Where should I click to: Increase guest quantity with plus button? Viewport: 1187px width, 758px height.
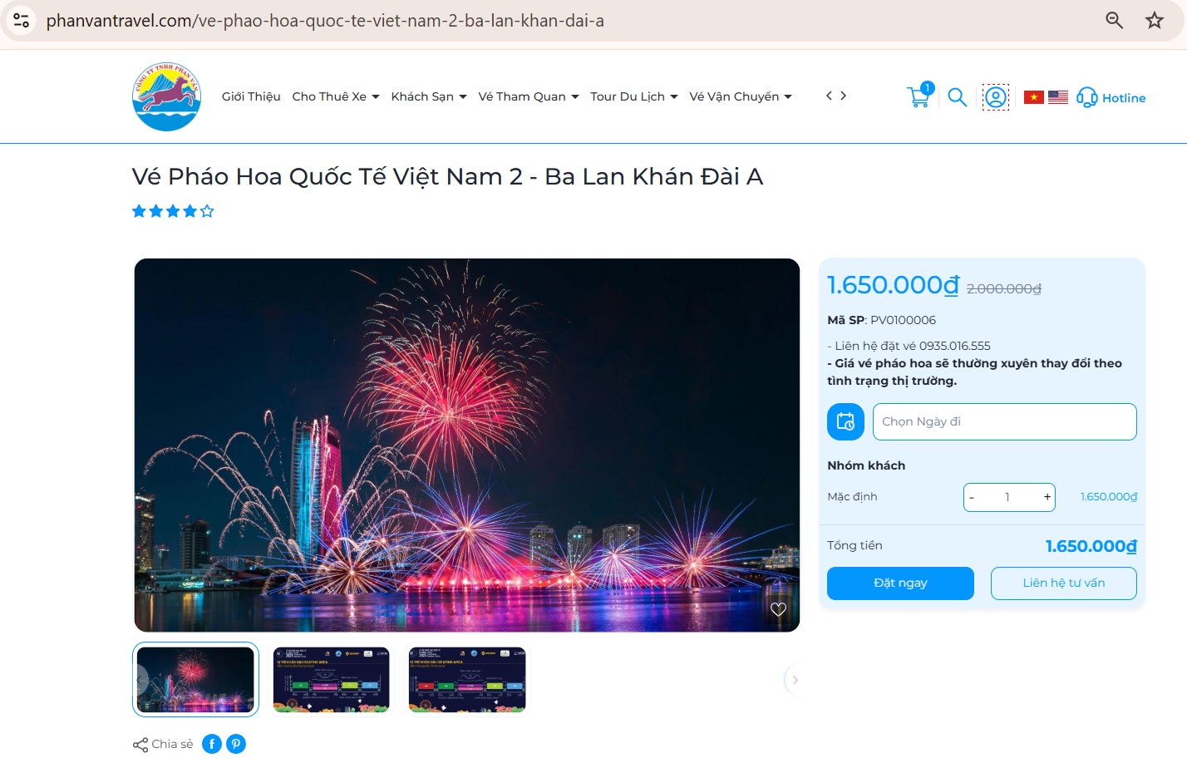(x=1047, y=497)
